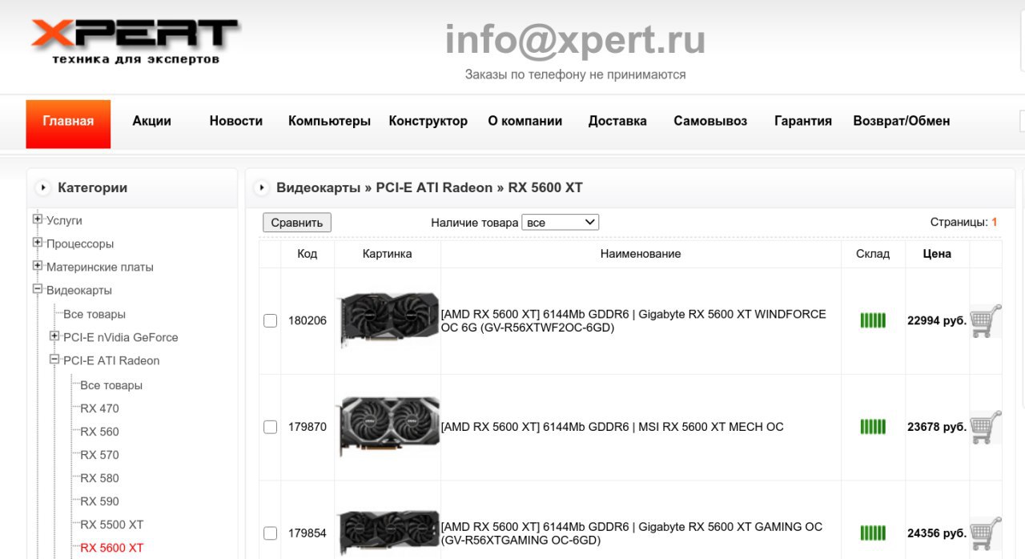
Task: Click the XPERT logo
Action: tap(135, 42)
